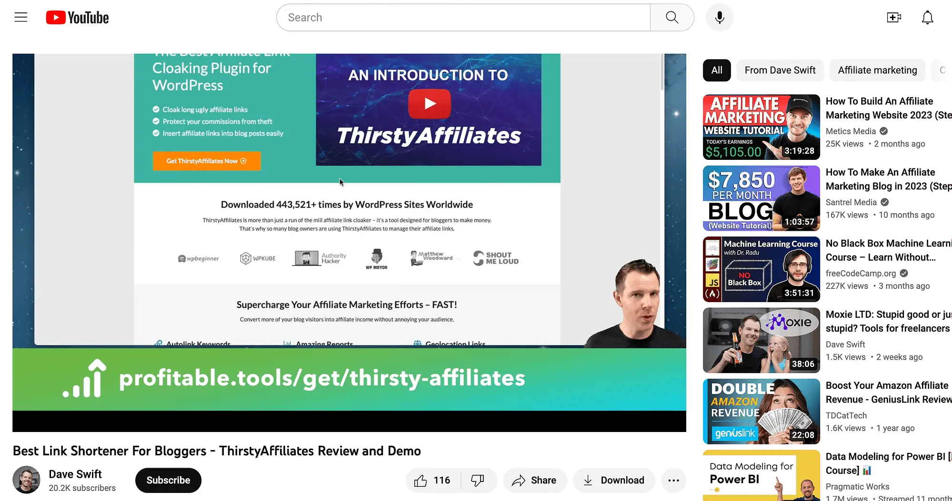Open 'Moxie LTD: Stupid good' video title

[889, 321]
